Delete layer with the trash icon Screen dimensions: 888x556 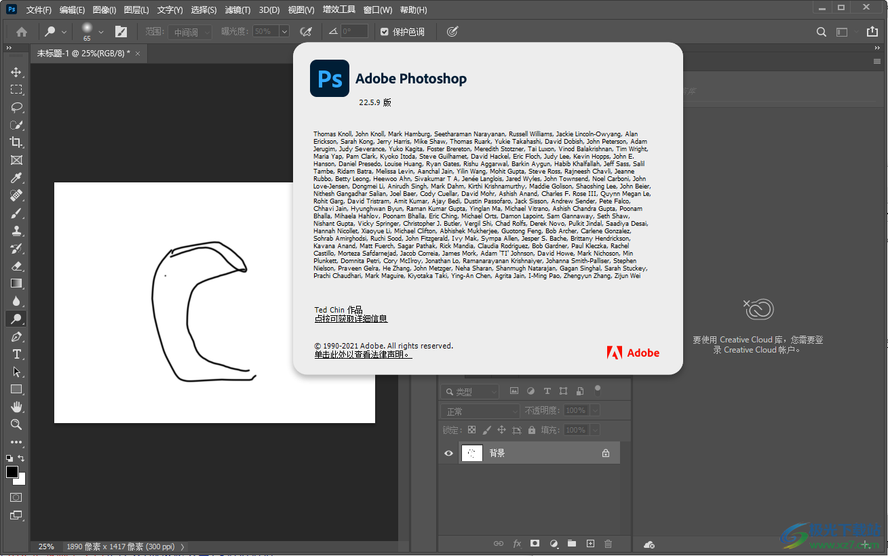608,544
